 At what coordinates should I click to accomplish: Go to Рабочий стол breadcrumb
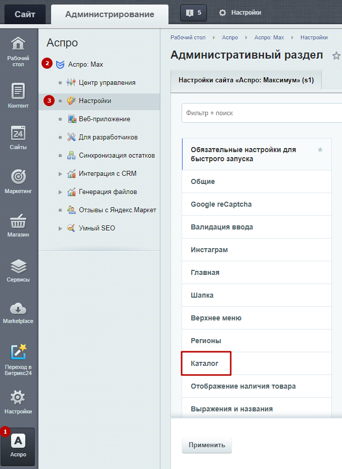[x=188, y=37]
